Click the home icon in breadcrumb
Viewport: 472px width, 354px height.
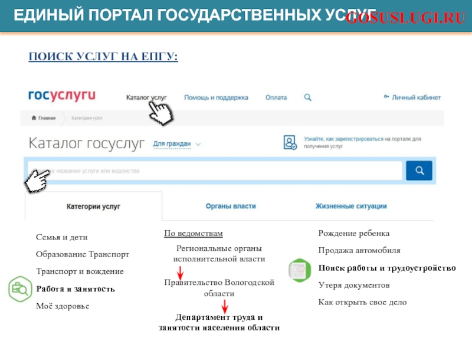(34, 117)
